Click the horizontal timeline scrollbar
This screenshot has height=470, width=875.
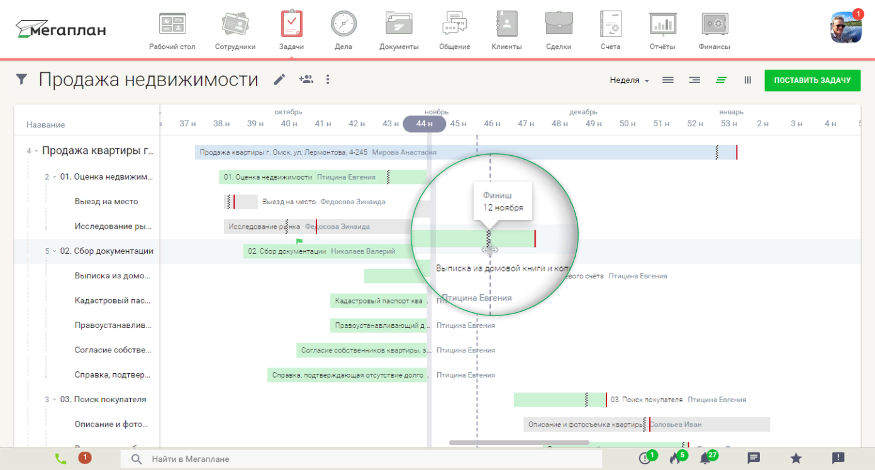click(519, 442)
